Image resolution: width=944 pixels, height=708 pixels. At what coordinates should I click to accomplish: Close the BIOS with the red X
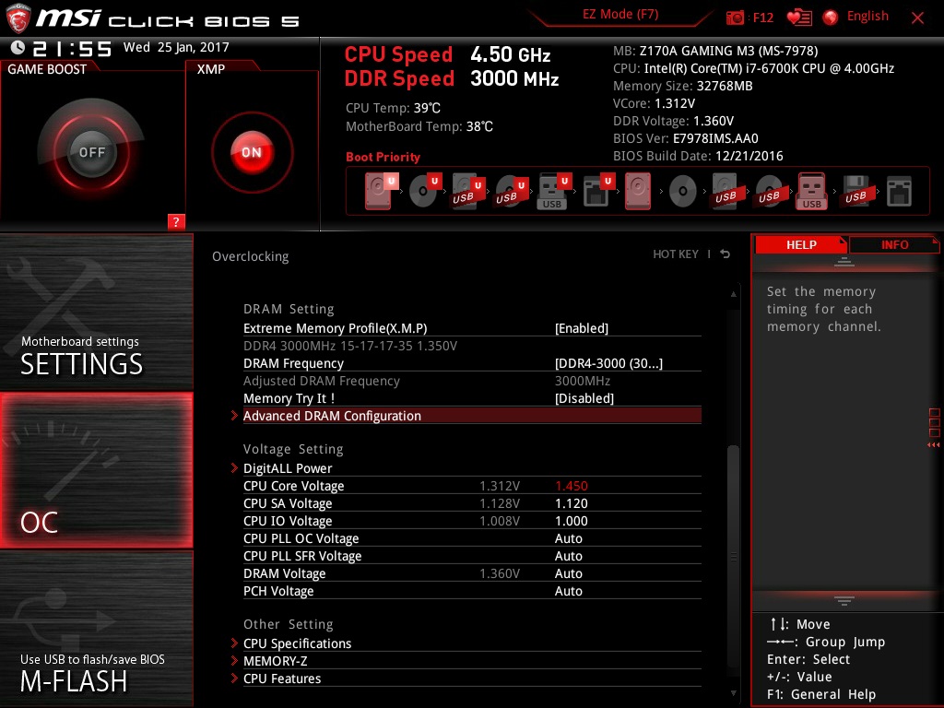coord(917,18)
